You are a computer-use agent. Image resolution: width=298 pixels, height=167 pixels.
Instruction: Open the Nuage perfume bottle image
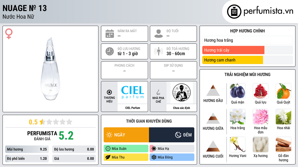pyautogui.click(x=50, y=69)
